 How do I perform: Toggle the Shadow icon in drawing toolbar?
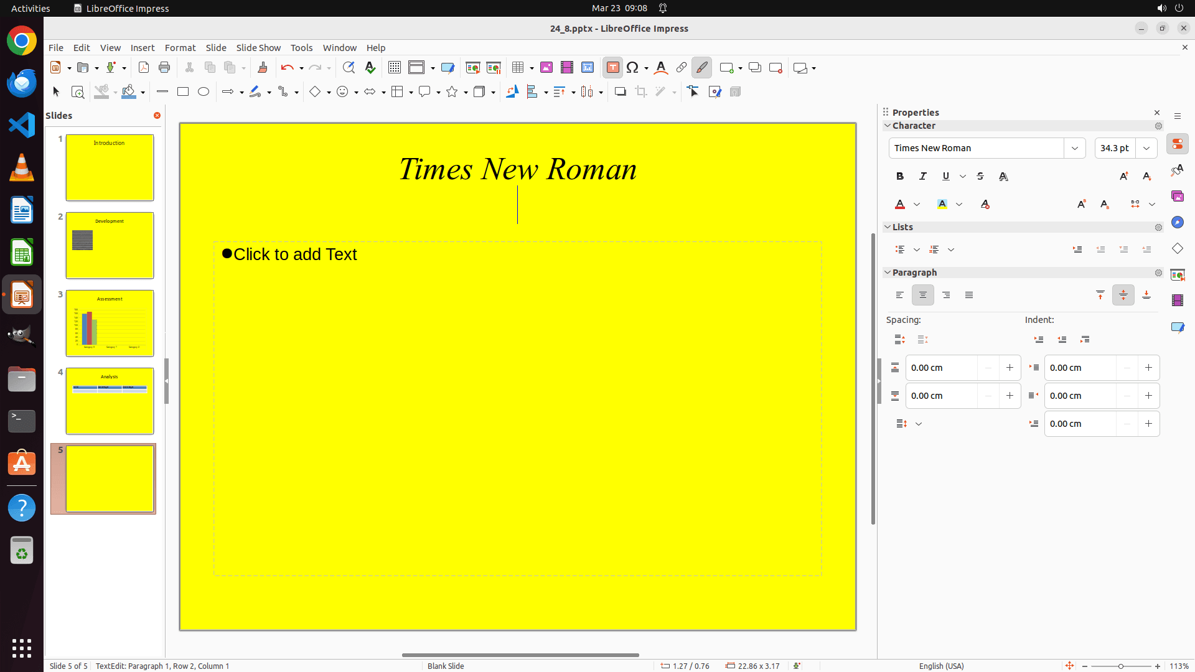tap(621, 91)
